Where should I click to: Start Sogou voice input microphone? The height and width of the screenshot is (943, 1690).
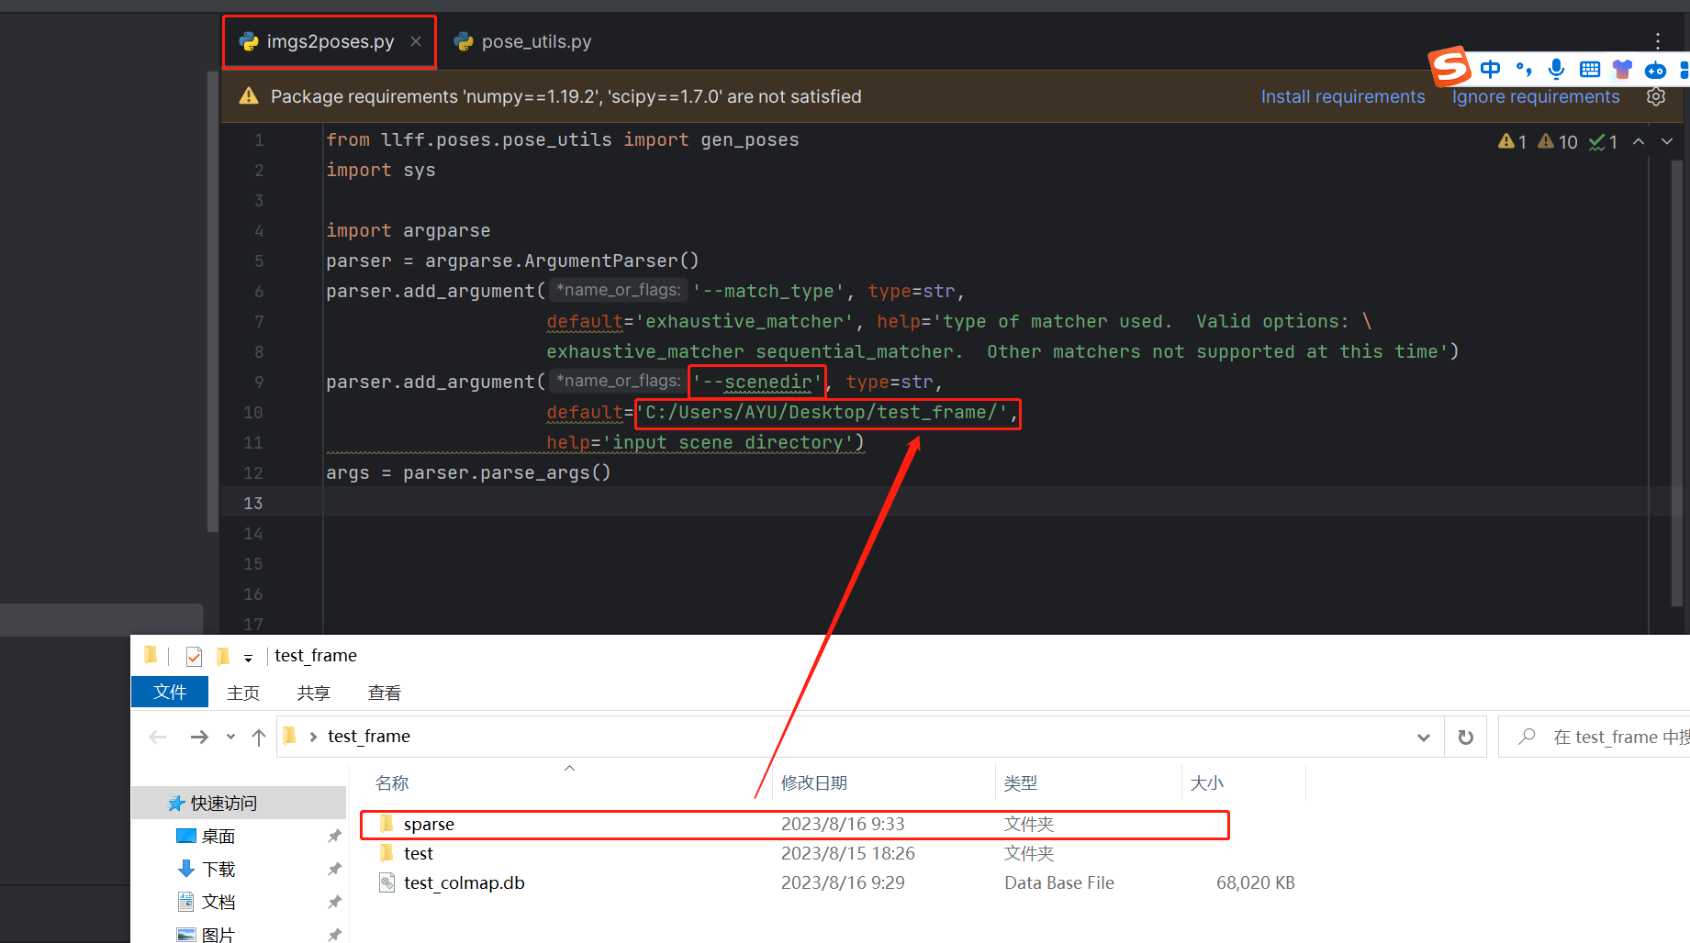[1556, 69]
